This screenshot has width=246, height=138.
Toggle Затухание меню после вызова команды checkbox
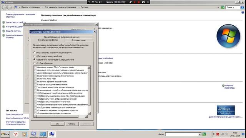tap(35, 87)
